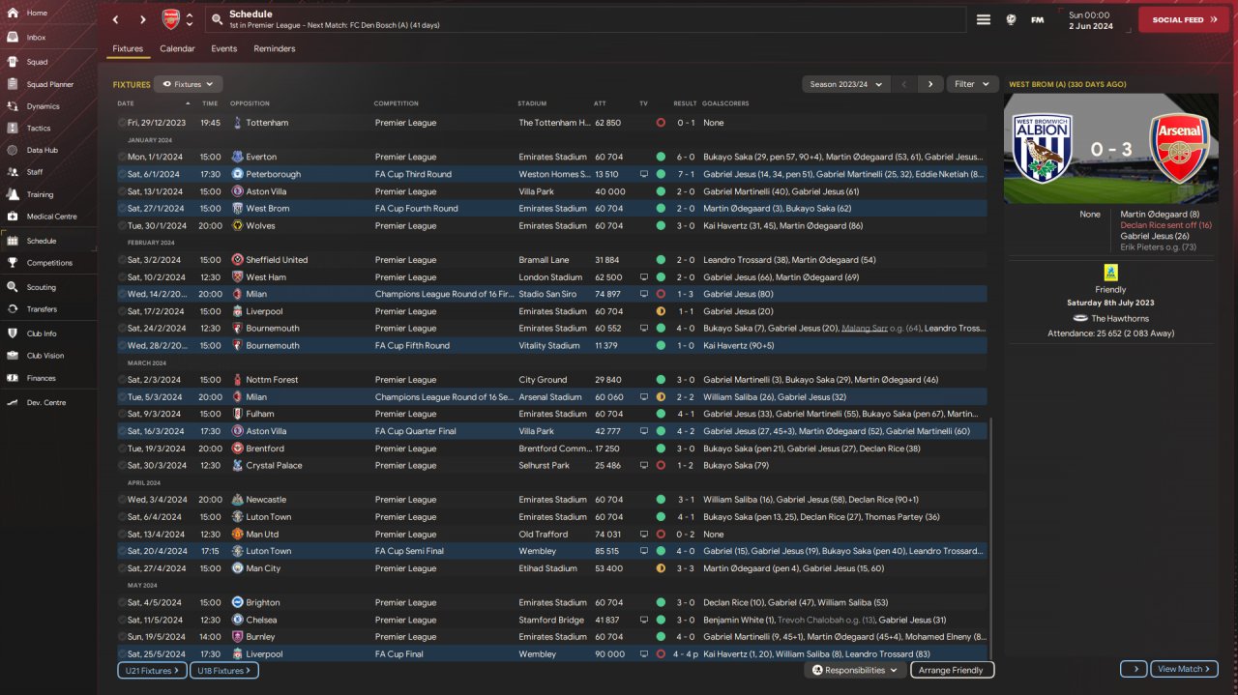Click the Arsenal club badge in the top bar
The height and width of the screenshot is (695, 1238).
coord(170,19)
